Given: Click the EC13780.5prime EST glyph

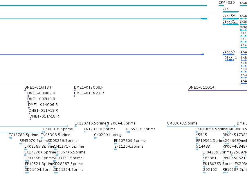Looking at the screenshot, I should pyautogui.click(x=10, y=138).
